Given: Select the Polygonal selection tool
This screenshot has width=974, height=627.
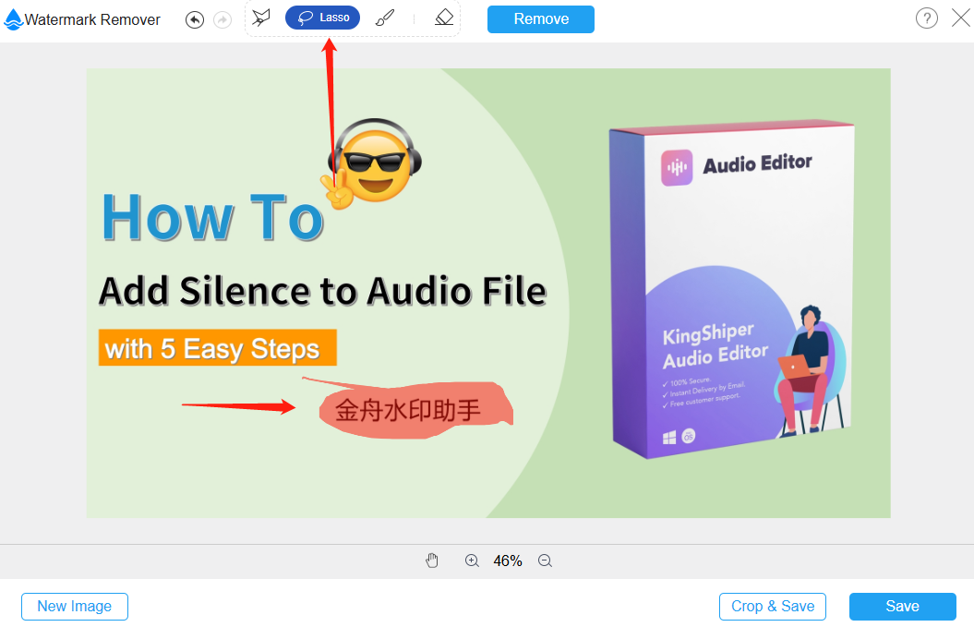Looking at the screenshot, I should (x=261, y=18).
